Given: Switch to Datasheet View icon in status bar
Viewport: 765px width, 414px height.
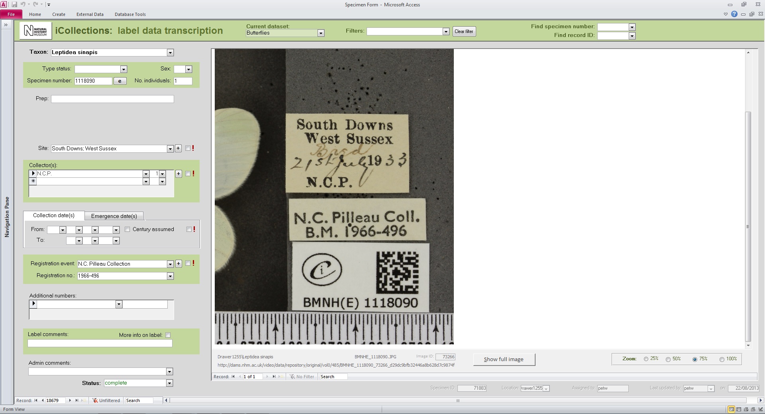Looking at the screenshot, I should (x=739, y=410).
